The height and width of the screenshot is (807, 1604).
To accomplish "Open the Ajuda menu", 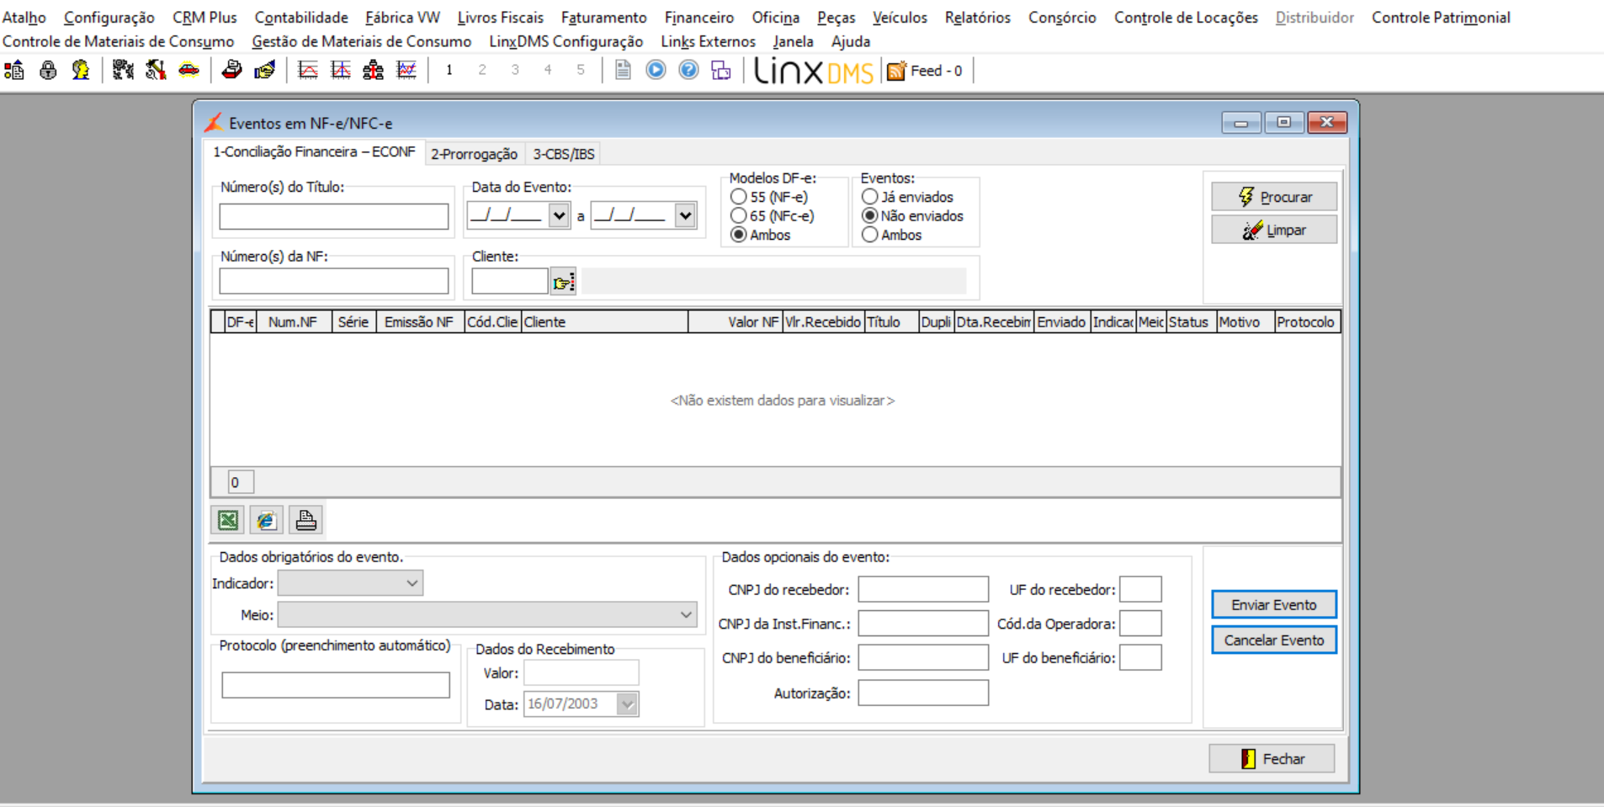I will coord(851,41).
